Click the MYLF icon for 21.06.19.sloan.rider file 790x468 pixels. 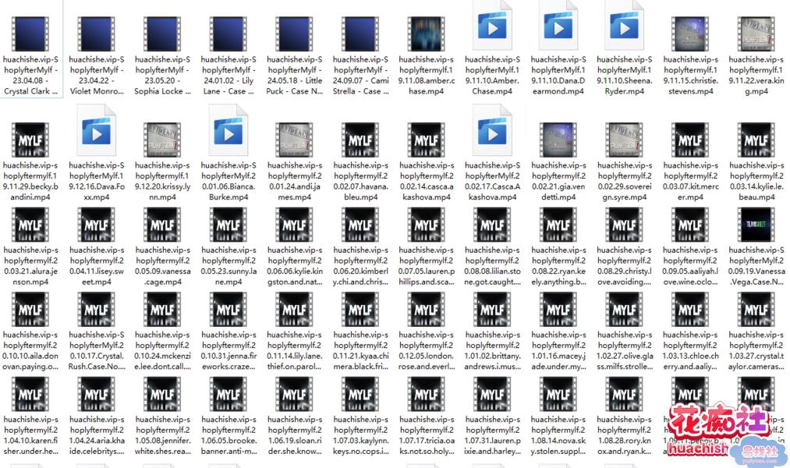tap(294, 394)
